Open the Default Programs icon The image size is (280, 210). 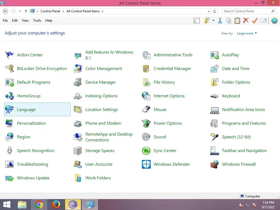coord(10,82)
